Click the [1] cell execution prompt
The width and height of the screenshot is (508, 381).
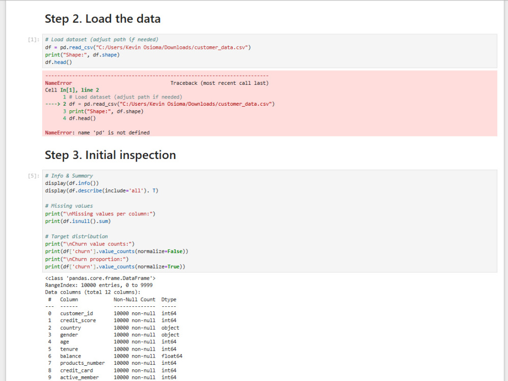(x=34, y=40)
